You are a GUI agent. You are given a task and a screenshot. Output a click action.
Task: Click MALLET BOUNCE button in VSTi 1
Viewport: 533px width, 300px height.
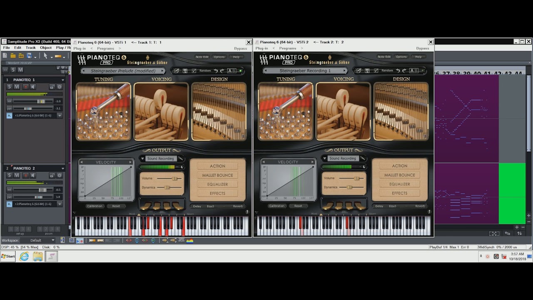pyautogui.click(x=217, y=175)
